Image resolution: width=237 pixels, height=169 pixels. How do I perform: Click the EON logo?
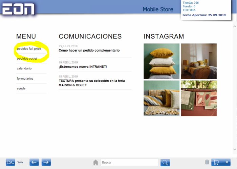pyautogui.click(x=18, y=8)
